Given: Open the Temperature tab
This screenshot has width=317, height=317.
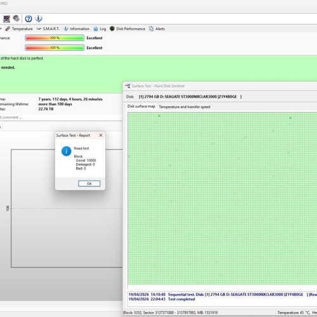Looking at the screenshot, I should coord(19,29).
